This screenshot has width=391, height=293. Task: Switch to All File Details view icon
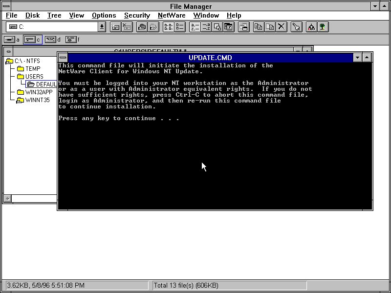180,27
